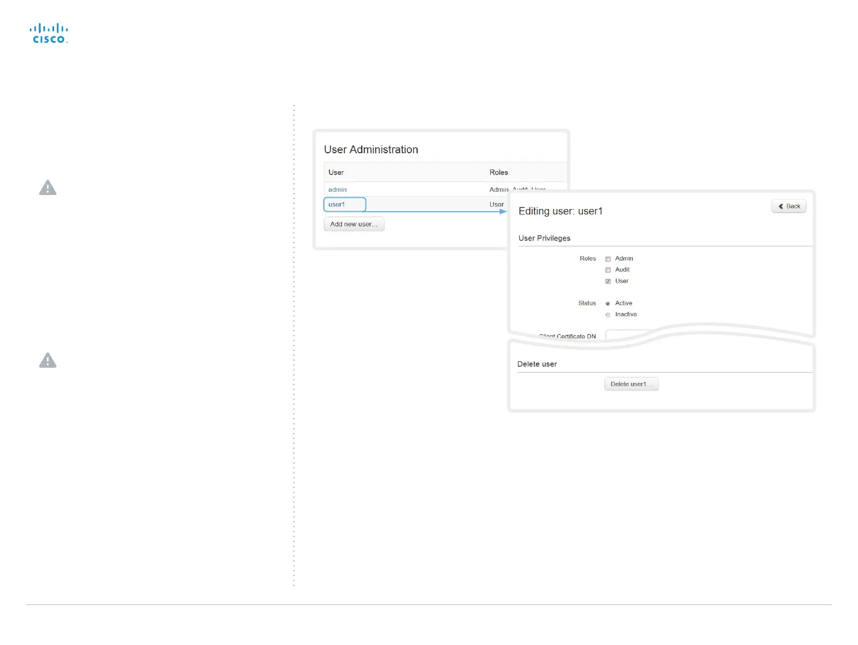Open the admin user link
Screen dimensions: 858x645
pos(337,190)
